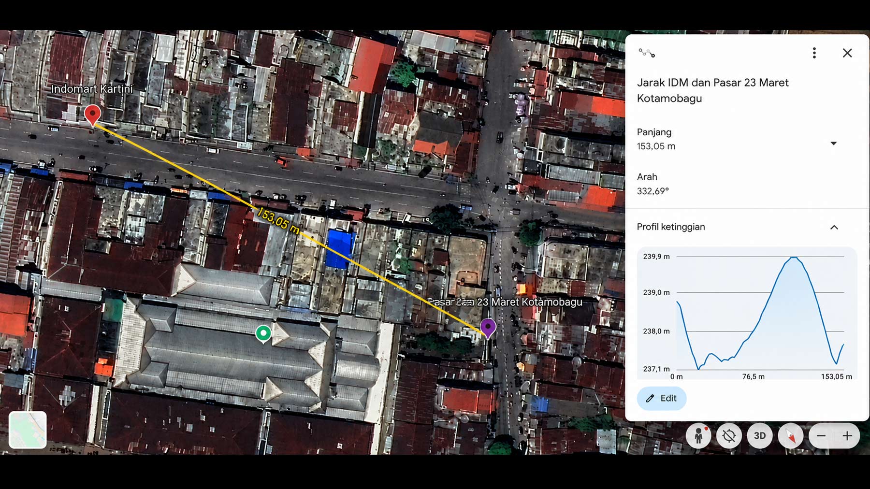Activate the Street View pegman icon
The image size is (870, 489).
pyautogui.click(x=698, y=435)
